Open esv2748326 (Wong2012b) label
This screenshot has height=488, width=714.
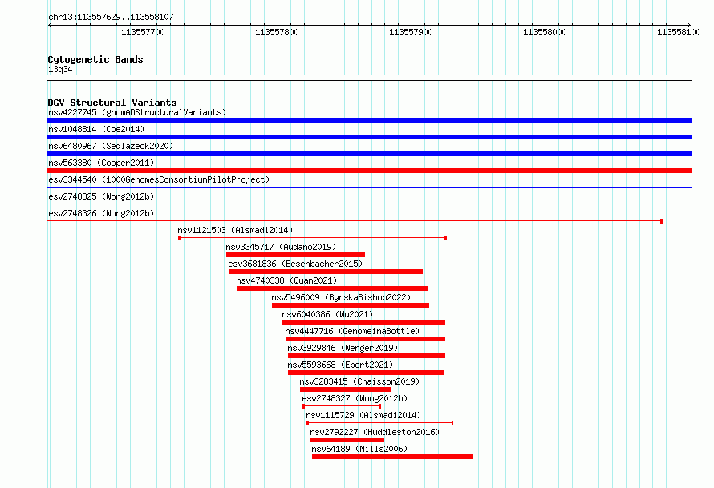(101, 213)
